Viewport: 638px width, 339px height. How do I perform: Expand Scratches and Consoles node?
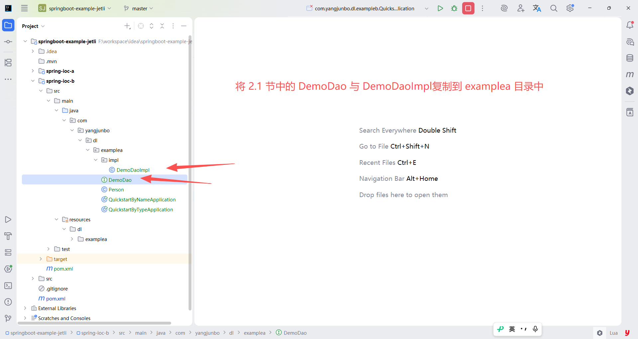click(x=25, y=318)
